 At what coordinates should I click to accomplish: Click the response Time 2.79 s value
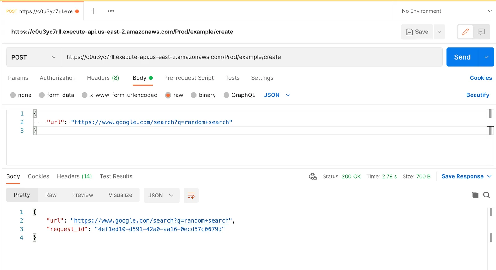pyautogui.click(x=389, y=176)
